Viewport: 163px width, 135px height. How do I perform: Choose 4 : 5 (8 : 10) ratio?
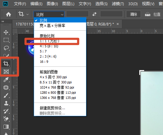point(60,46)
